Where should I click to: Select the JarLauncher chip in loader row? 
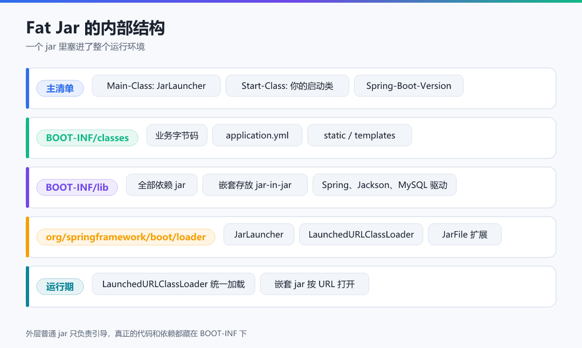point(259,234)
